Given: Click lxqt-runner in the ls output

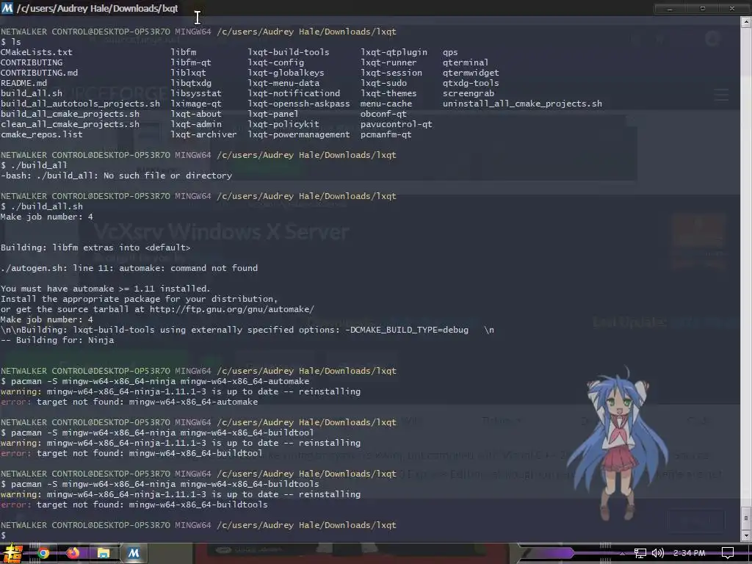Looking at the screenshot, I should pos(388,62).
